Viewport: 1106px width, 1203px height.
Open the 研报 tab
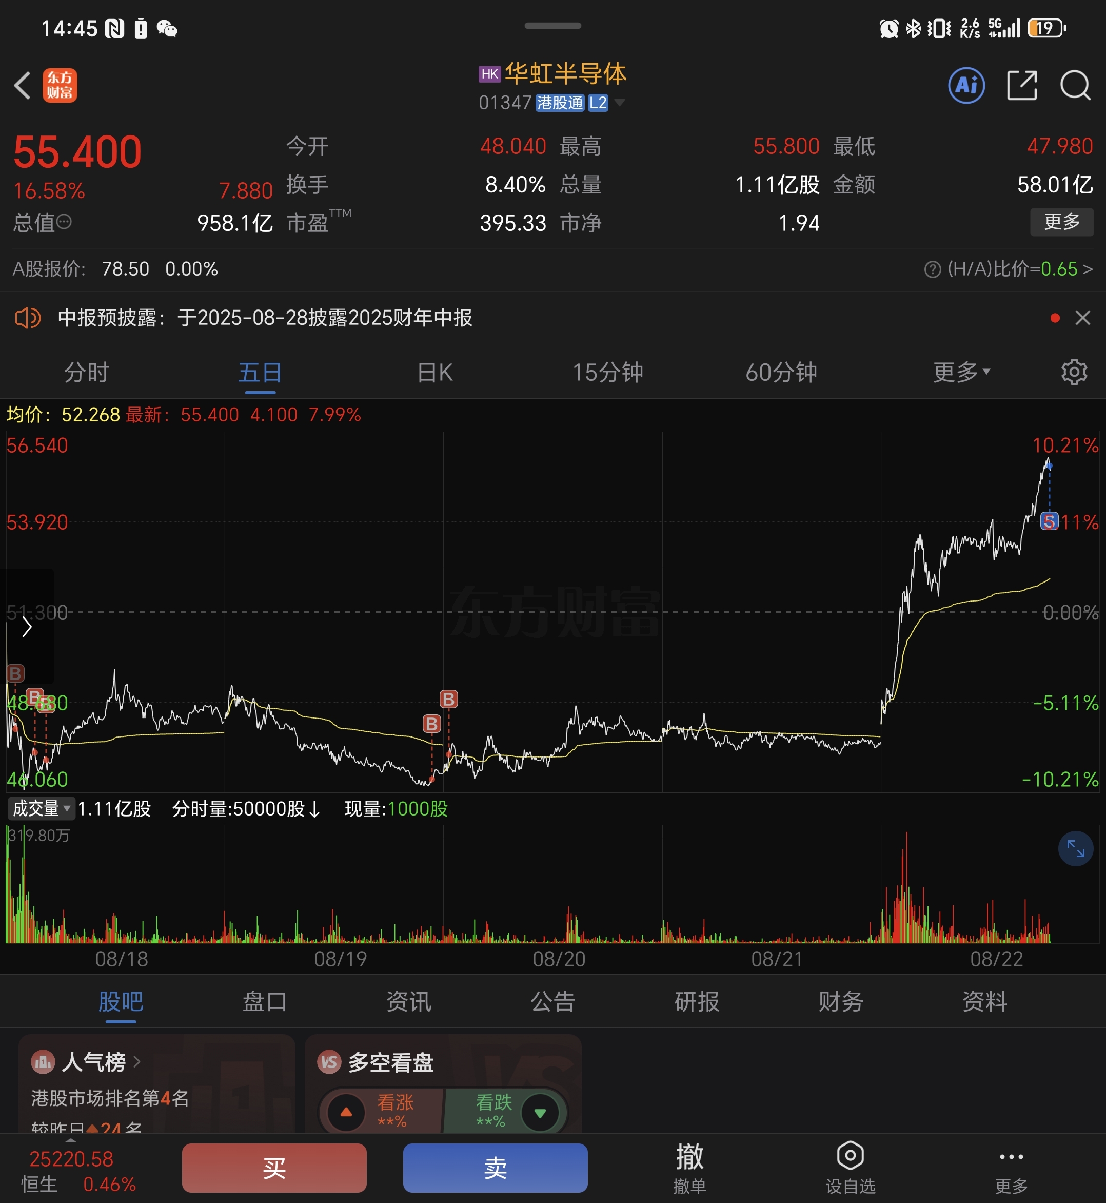(697, 1001)
